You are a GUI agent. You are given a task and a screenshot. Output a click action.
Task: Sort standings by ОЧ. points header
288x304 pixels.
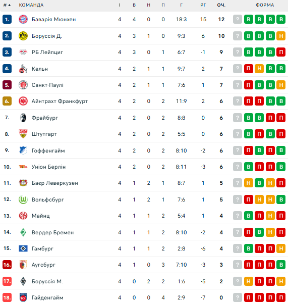(x=221, y=5)
